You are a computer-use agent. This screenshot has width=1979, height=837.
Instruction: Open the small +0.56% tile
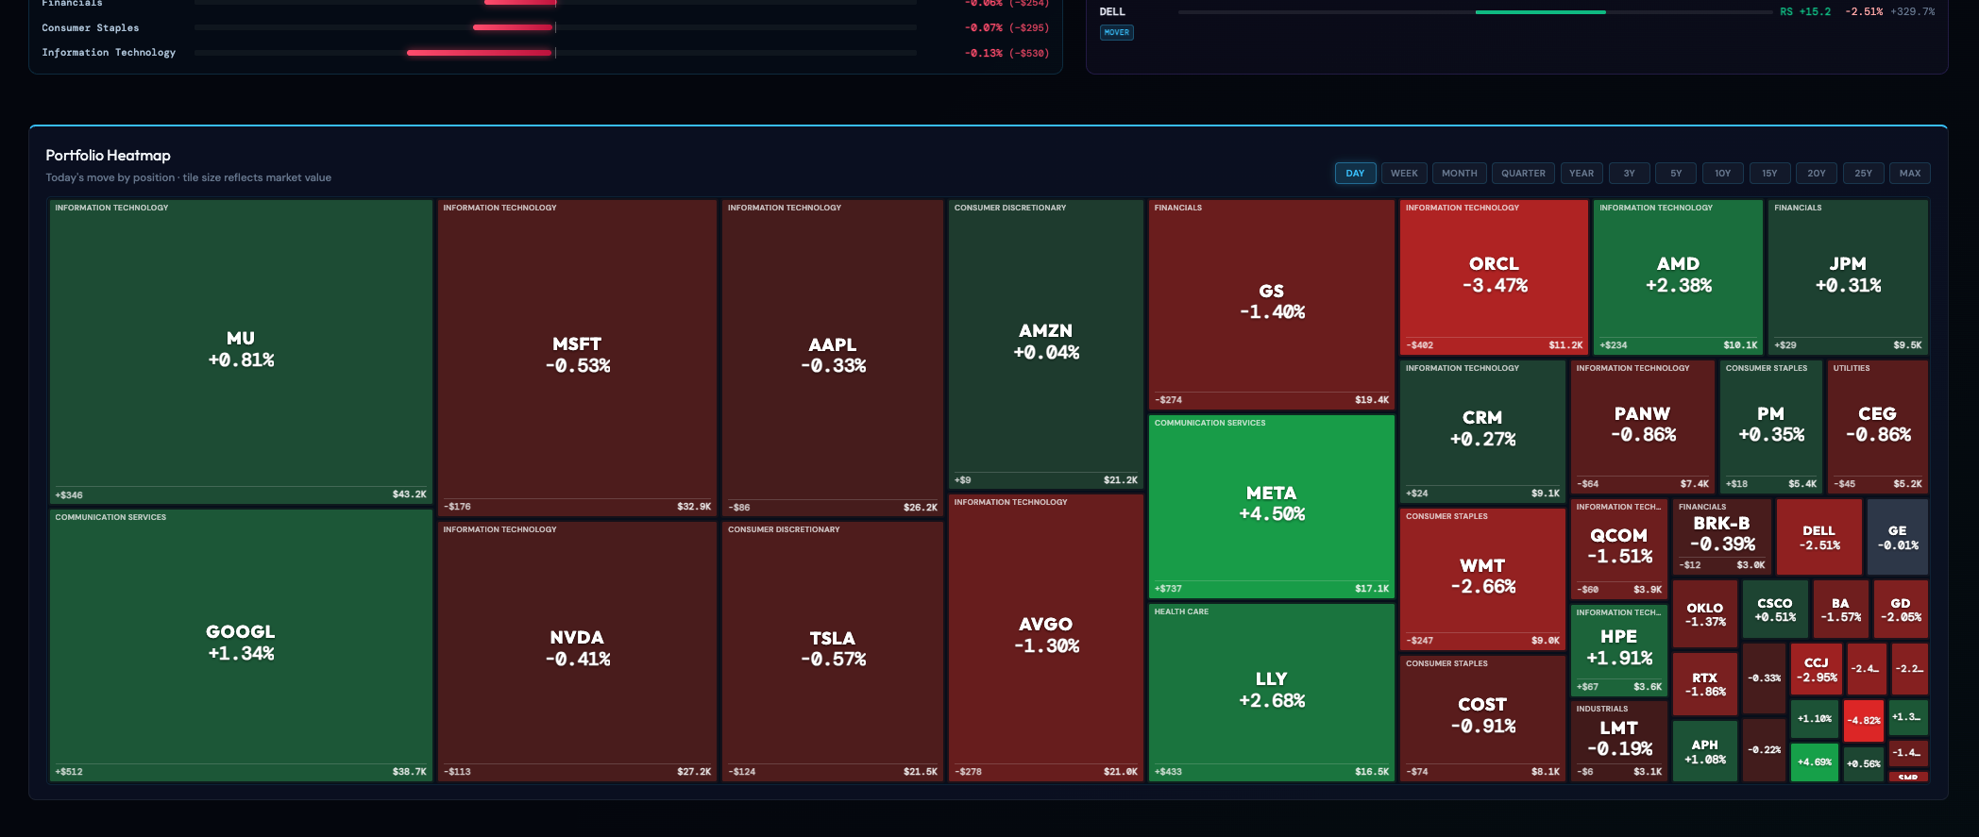point(1863,763)
